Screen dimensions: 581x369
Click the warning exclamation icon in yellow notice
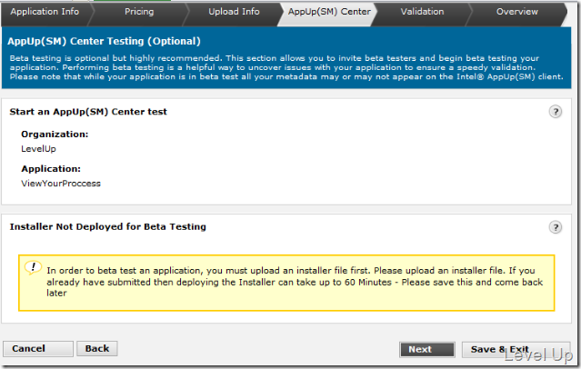coord(33,267)
